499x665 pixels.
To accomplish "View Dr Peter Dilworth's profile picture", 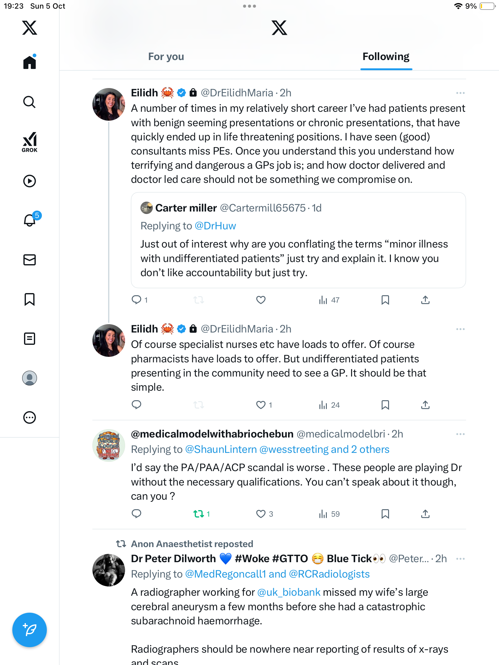I will click(x=109, y=570).
